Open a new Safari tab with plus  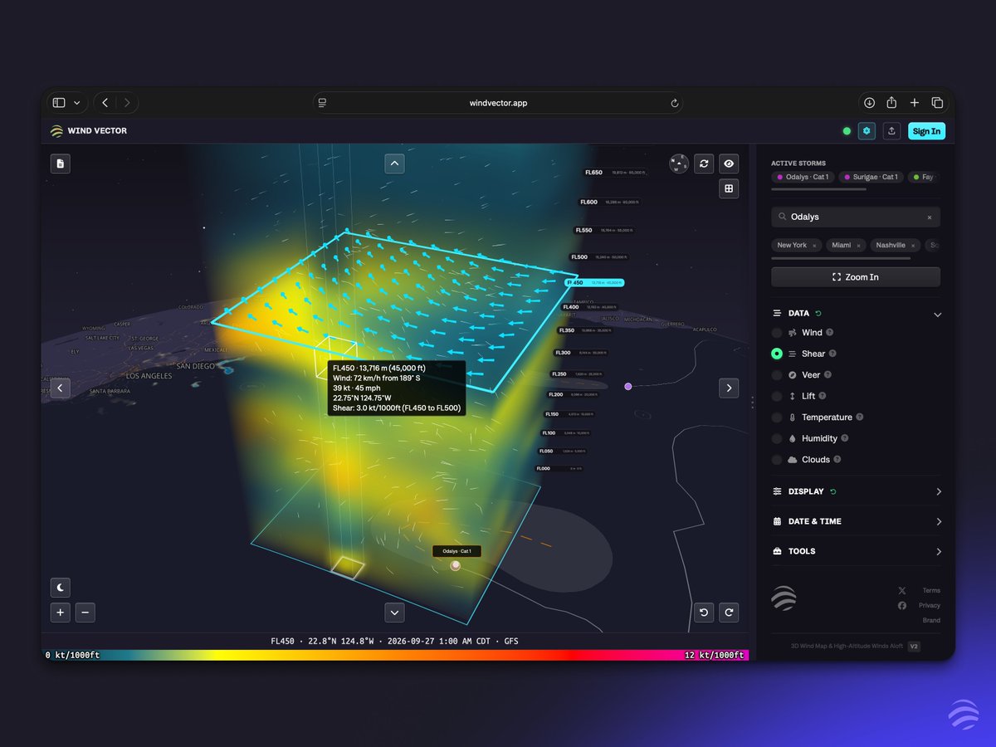click(914, 103)
